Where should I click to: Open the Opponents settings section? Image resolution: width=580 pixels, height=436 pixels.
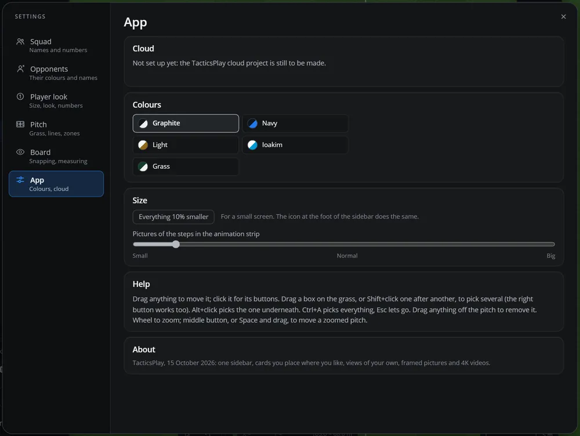(x=56, y=73)
